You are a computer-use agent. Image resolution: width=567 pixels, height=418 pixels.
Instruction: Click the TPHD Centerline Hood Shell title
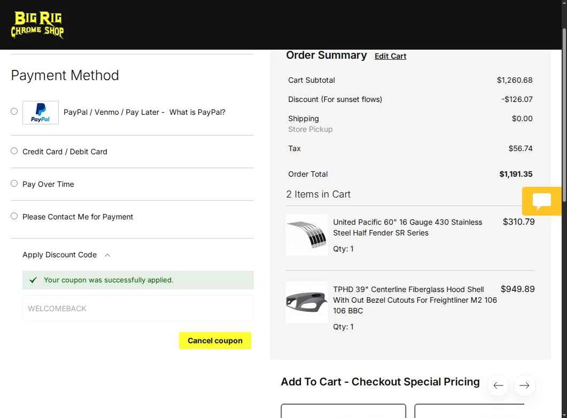(x=415, y=300)
